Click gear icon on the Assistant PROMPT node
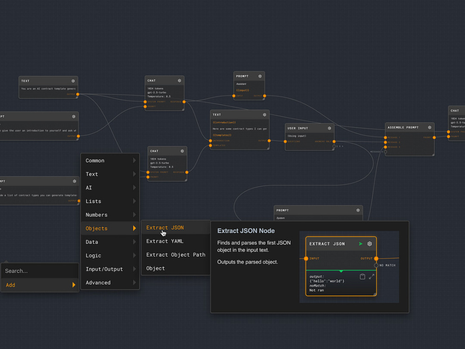The height and width of the screenshot is (349, 465). [260, 76]
